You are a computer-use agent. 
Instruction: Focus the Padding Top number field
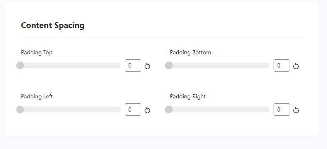tap(133, 65)
